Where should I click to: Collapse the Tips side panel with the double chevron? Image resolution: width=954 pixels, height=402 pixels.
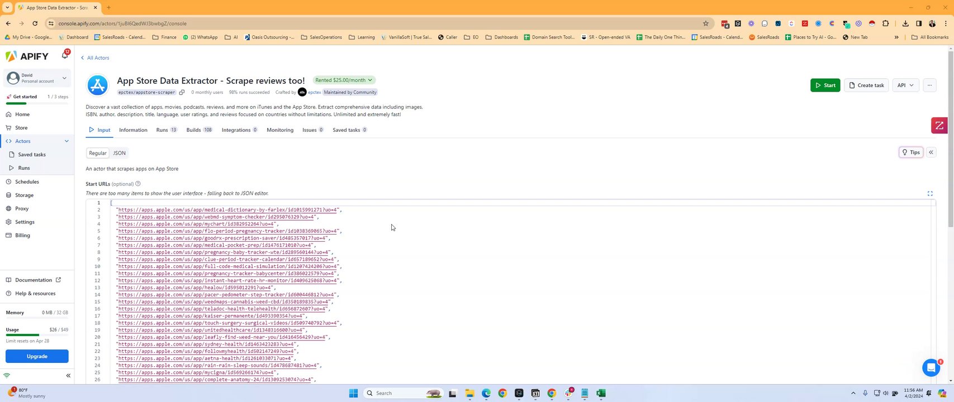[931, 152]
